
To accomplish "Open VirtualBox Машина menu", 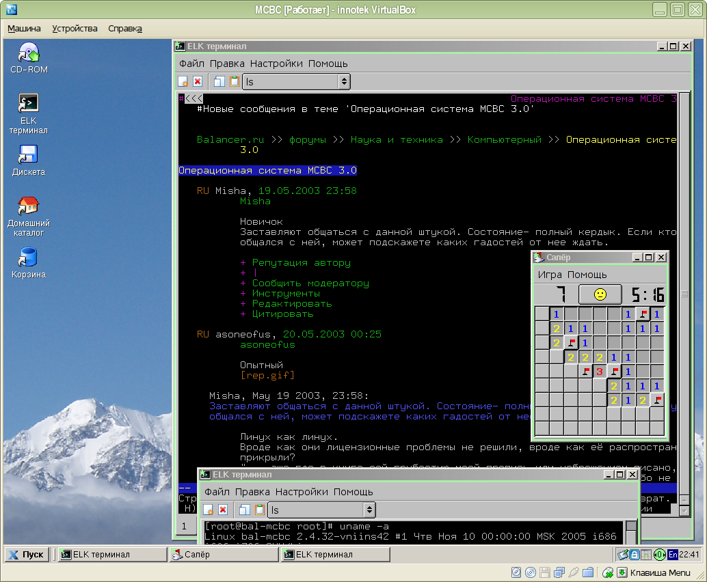I will pyautogui.click(x=24, y=29).
